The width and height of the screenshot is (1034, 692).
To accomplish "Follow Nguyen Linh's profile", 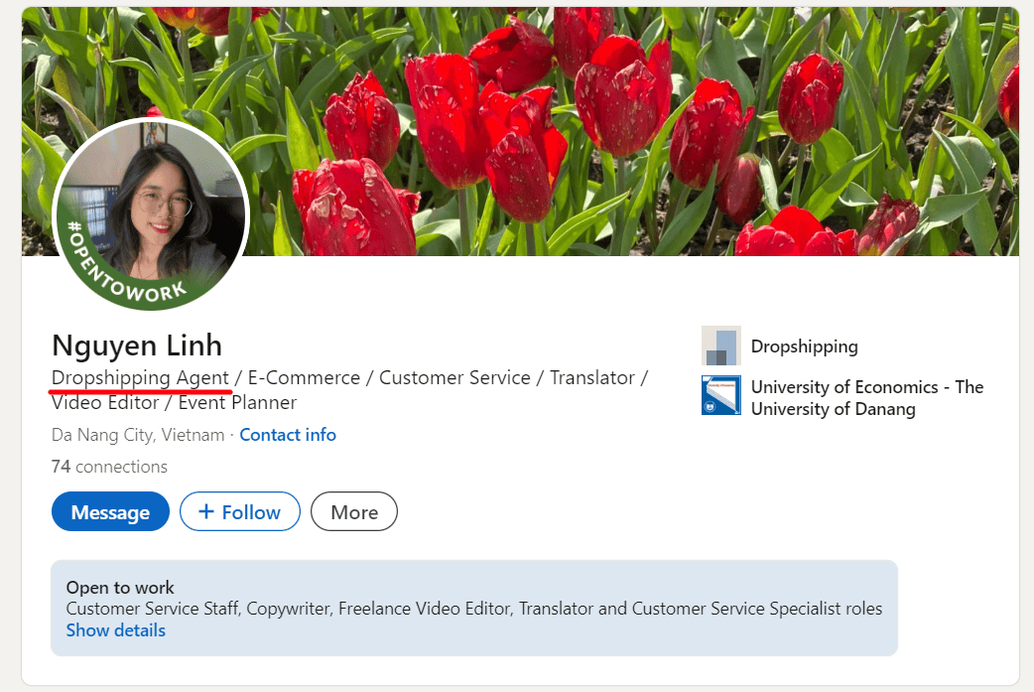I will click(239, 512).
